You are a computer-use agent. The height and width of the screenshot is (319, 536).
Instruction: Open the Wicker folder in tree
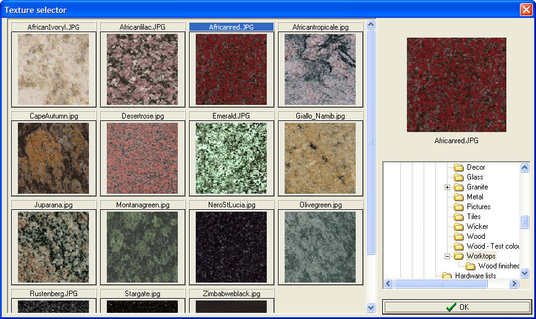[x=477, y=227]
